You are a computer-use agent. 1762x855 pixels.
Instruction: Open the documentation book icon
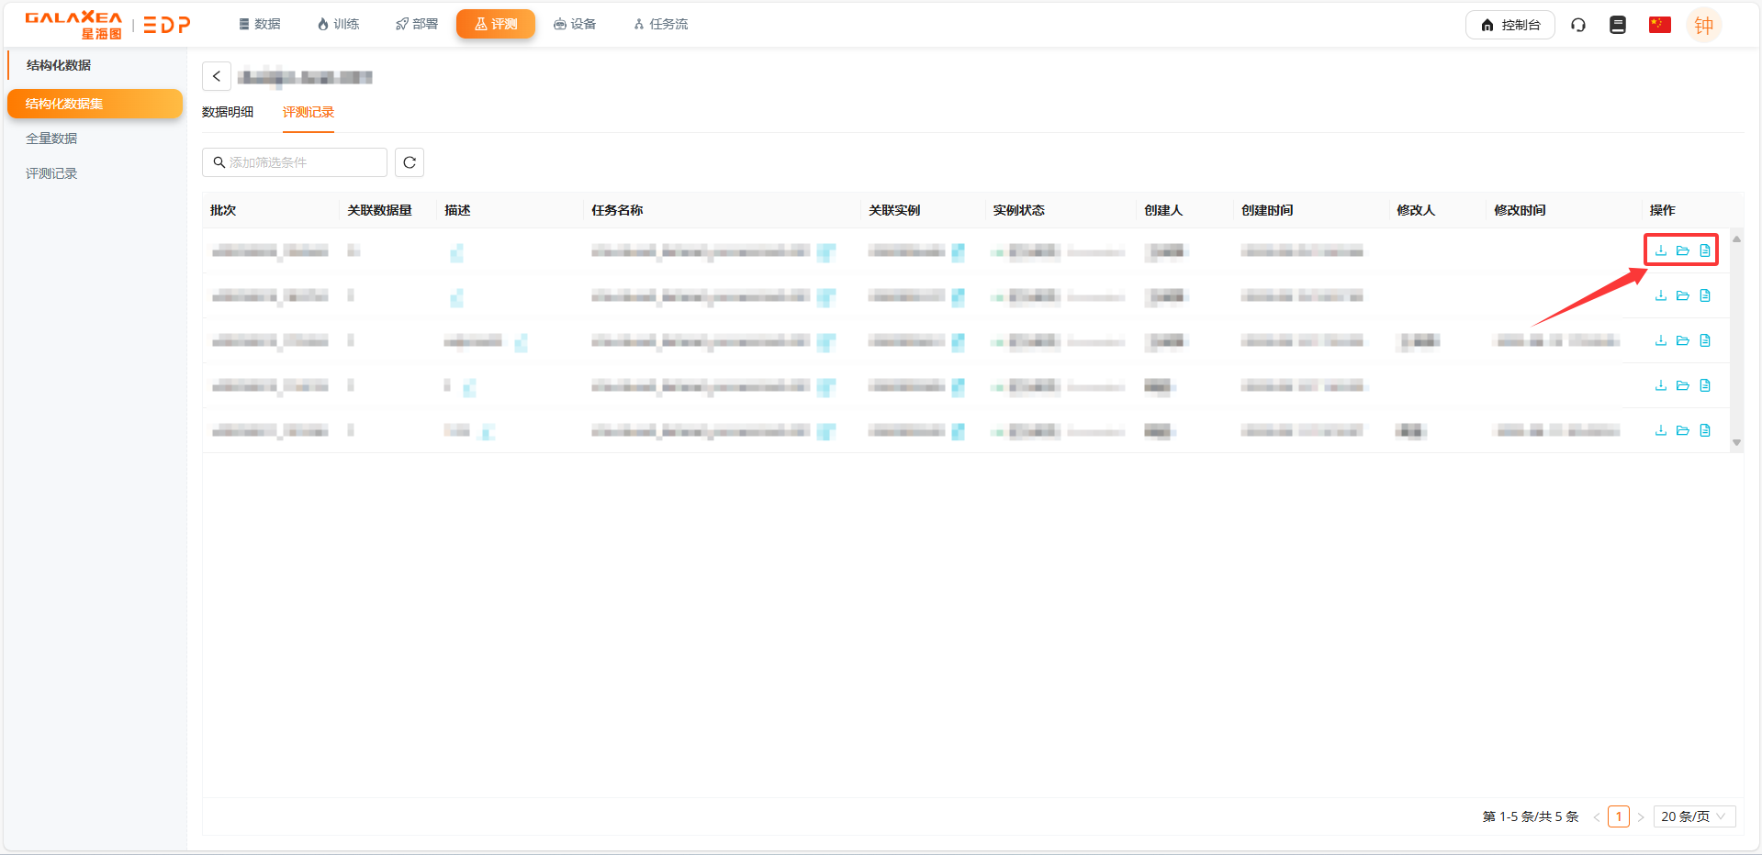coord(1617,25)
